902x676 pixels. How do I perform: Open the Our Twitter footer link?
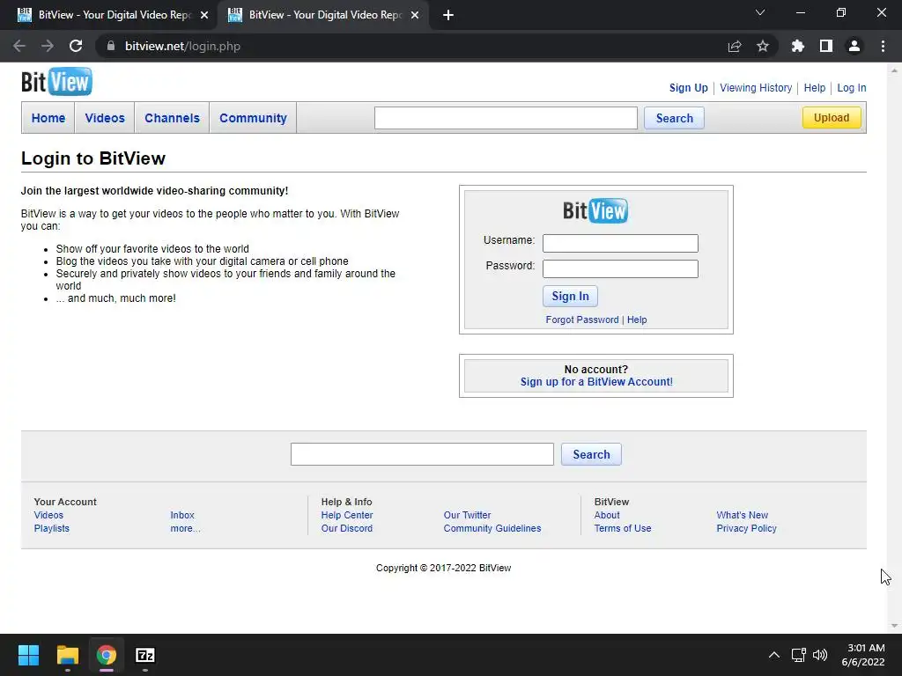[x=467, y=515]
